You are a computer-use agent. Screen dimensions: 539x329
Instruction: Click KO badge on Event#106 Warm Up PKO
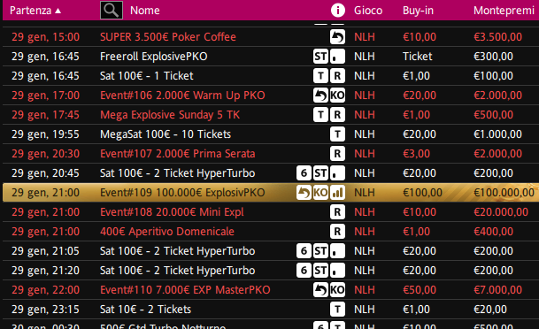337,96
